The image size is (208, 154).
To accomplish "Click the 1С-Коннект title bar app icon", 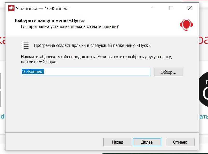I will [11, 8].
